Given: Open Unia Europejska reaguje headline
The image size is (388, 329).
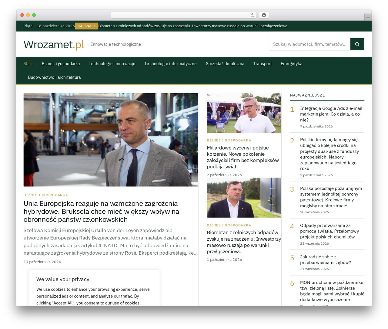Looking at the screenshot, I should [x=101, y=212].
